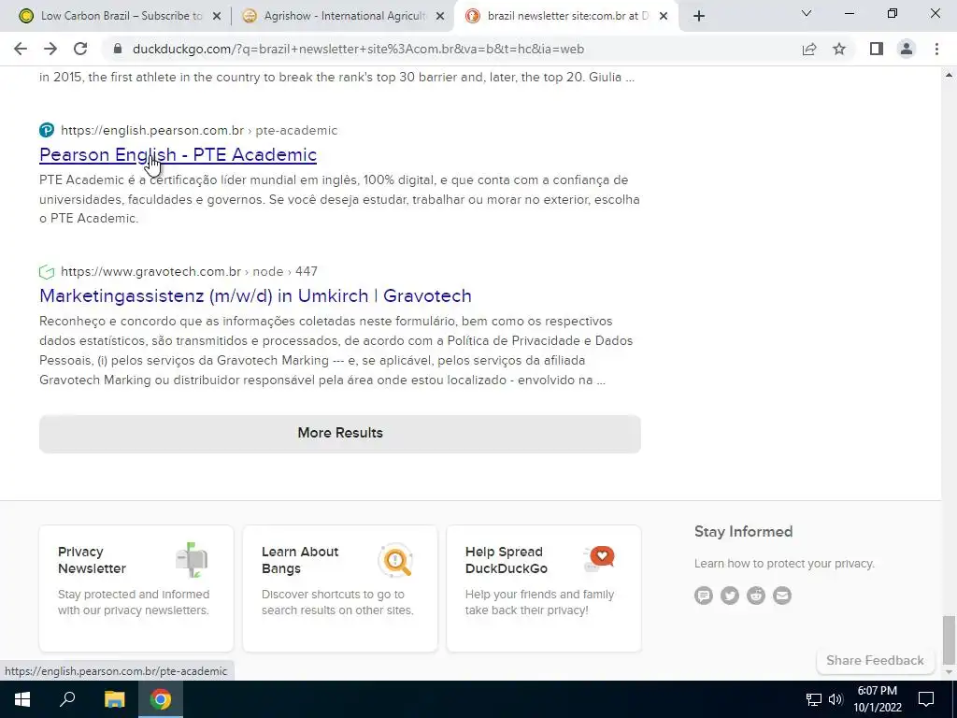Click the Chrome taskbar icon
957x718 pixels.
pos(161,699)
